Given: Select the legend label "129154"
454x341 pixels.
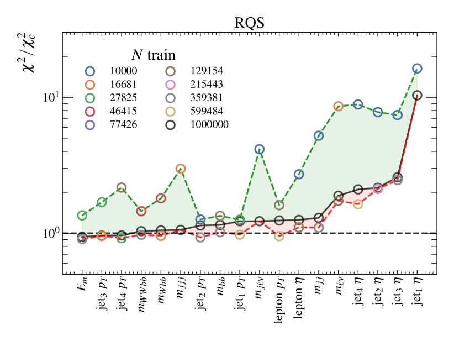Looking at the screenshot, I should coord(207,71).
